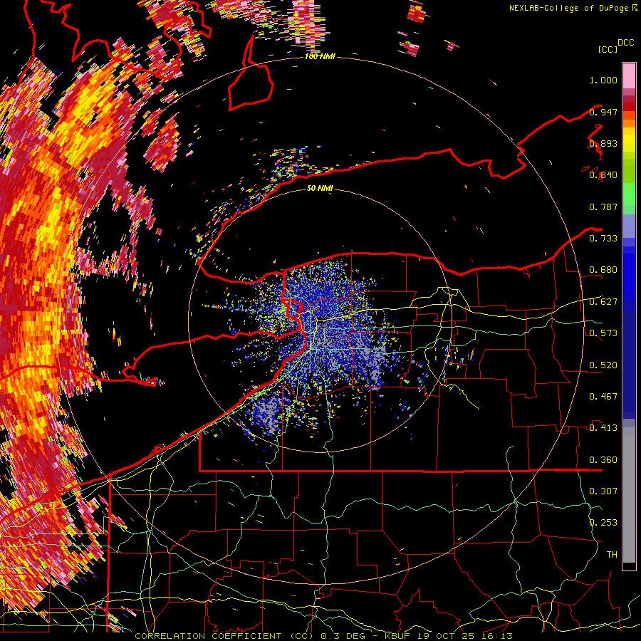
Task: Pick the red swatch on the color scale
Action: click(629, 106)
